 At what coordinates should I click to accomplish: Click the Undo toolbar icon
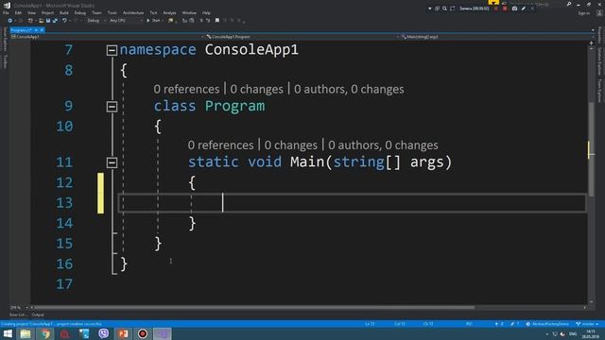click(x=64, y=21)
